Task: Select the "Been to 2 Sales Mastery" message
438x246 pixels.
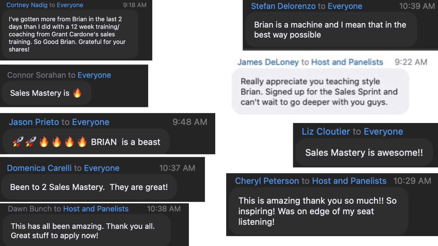Action: pyautogui.click(x=89, y=187)
